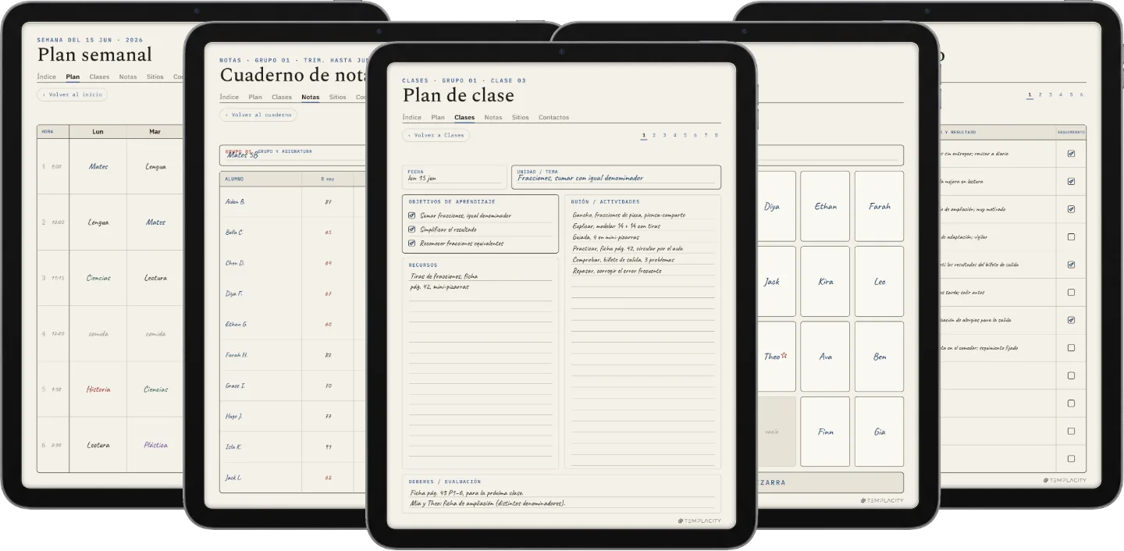Open Índice tab in Plan de clase

(x=412, y=117)
